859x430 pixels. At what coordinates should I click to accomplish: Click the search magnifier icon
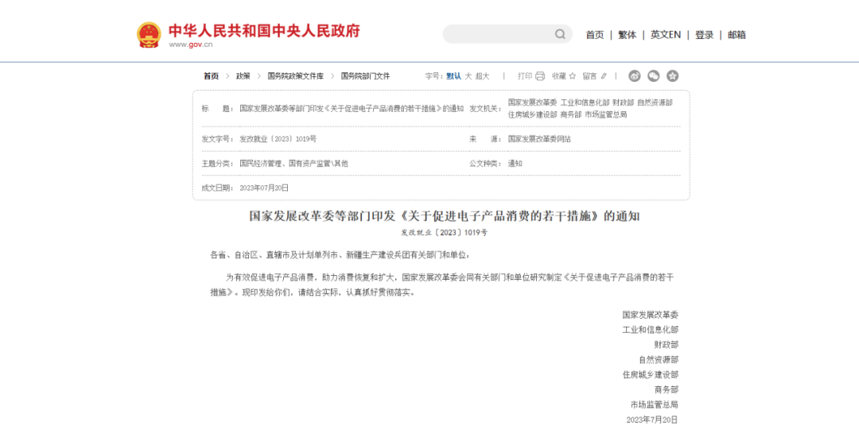tap(560, 34)
